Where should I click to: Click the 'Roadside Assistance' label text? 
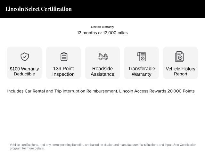pos(102,71)
